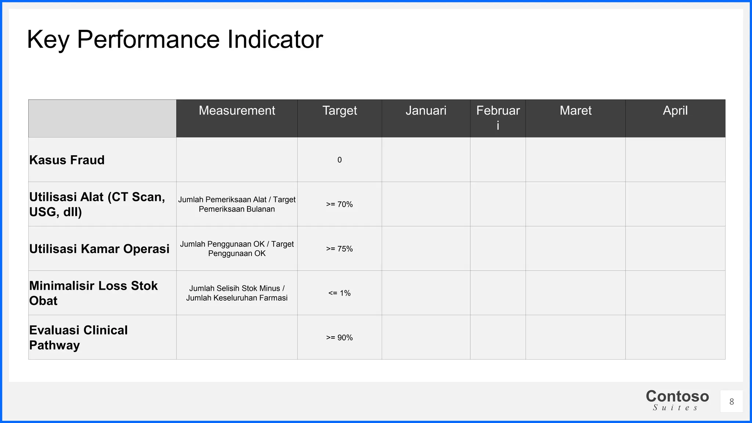Click the >= 75% target cell

340,249
